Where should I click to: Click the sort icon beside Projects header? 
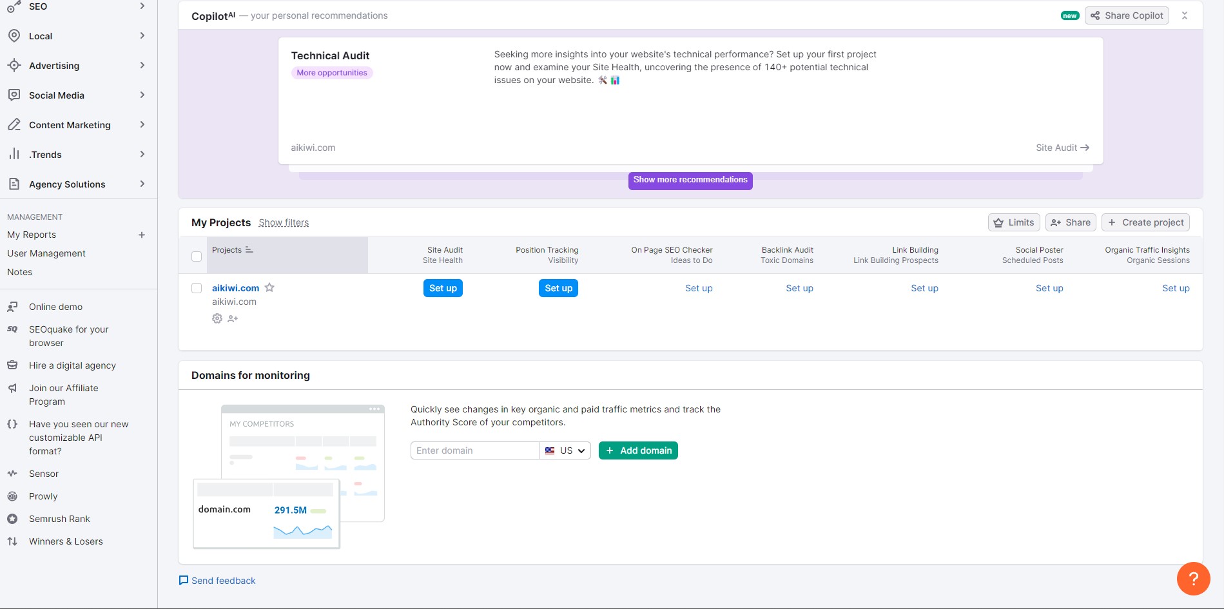(x=249, y=250)
